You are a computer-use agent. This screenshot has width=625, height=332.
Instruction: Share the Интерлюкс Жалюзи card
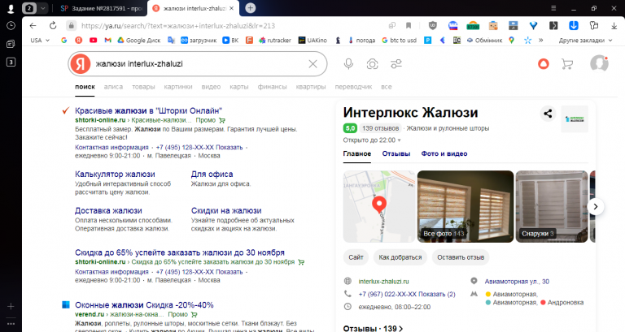pos(548,114)
